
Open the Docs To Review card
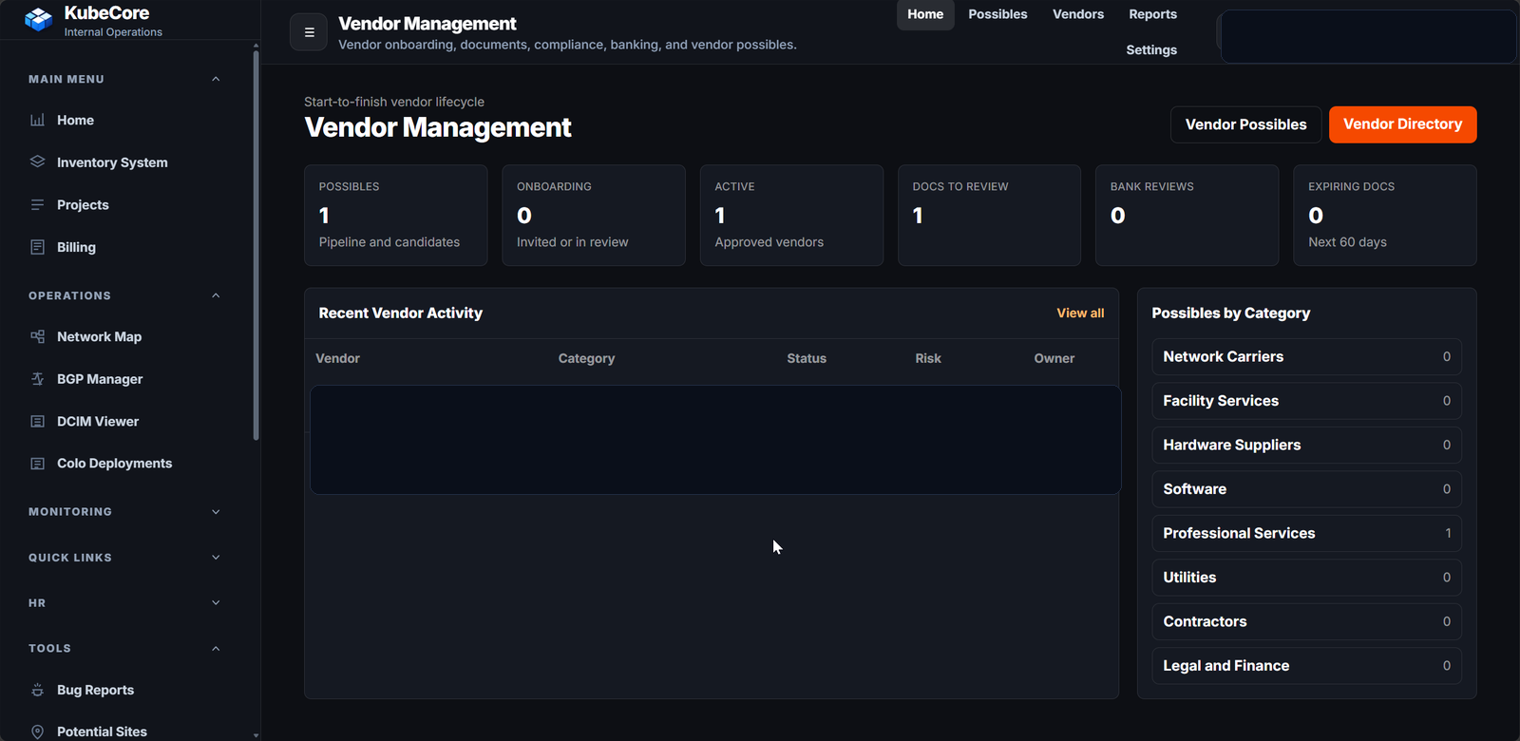[x=989, y=216]
